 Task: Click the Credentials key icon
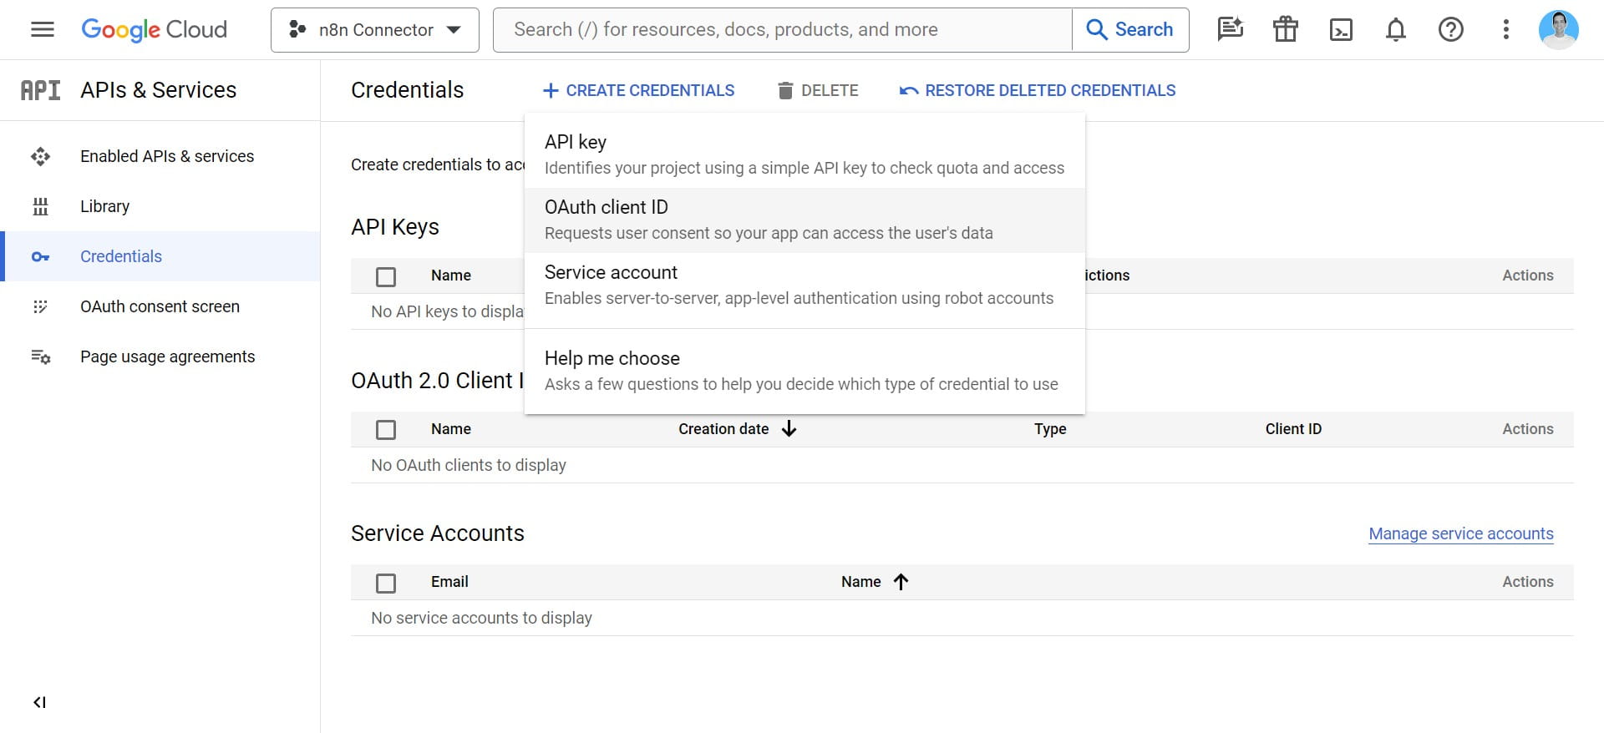tap(40, 256)
